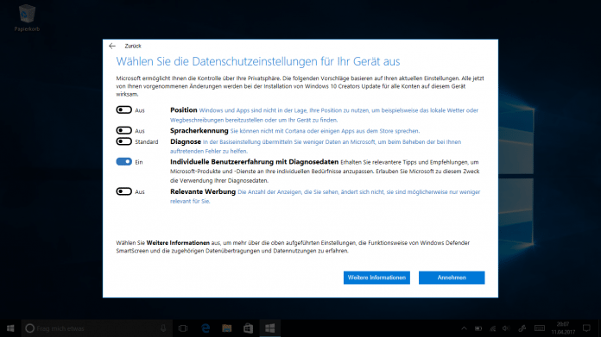Open File Explorer from the taskbar

227,328
